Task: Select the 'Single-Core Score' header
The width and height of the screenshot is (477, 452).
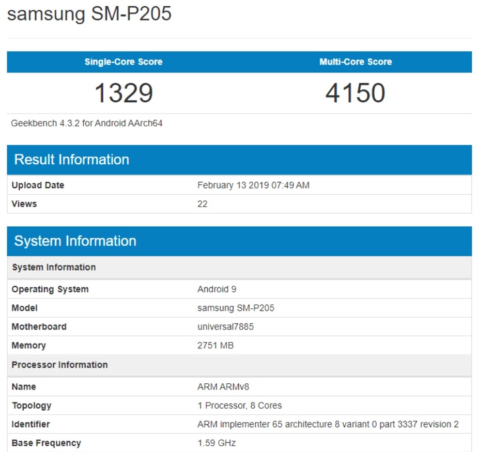Action: pos(124,62)
